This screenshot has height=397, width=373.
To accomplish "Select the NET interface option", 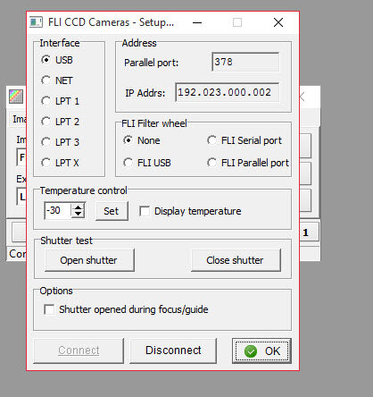I will click(x=46, y=80).
